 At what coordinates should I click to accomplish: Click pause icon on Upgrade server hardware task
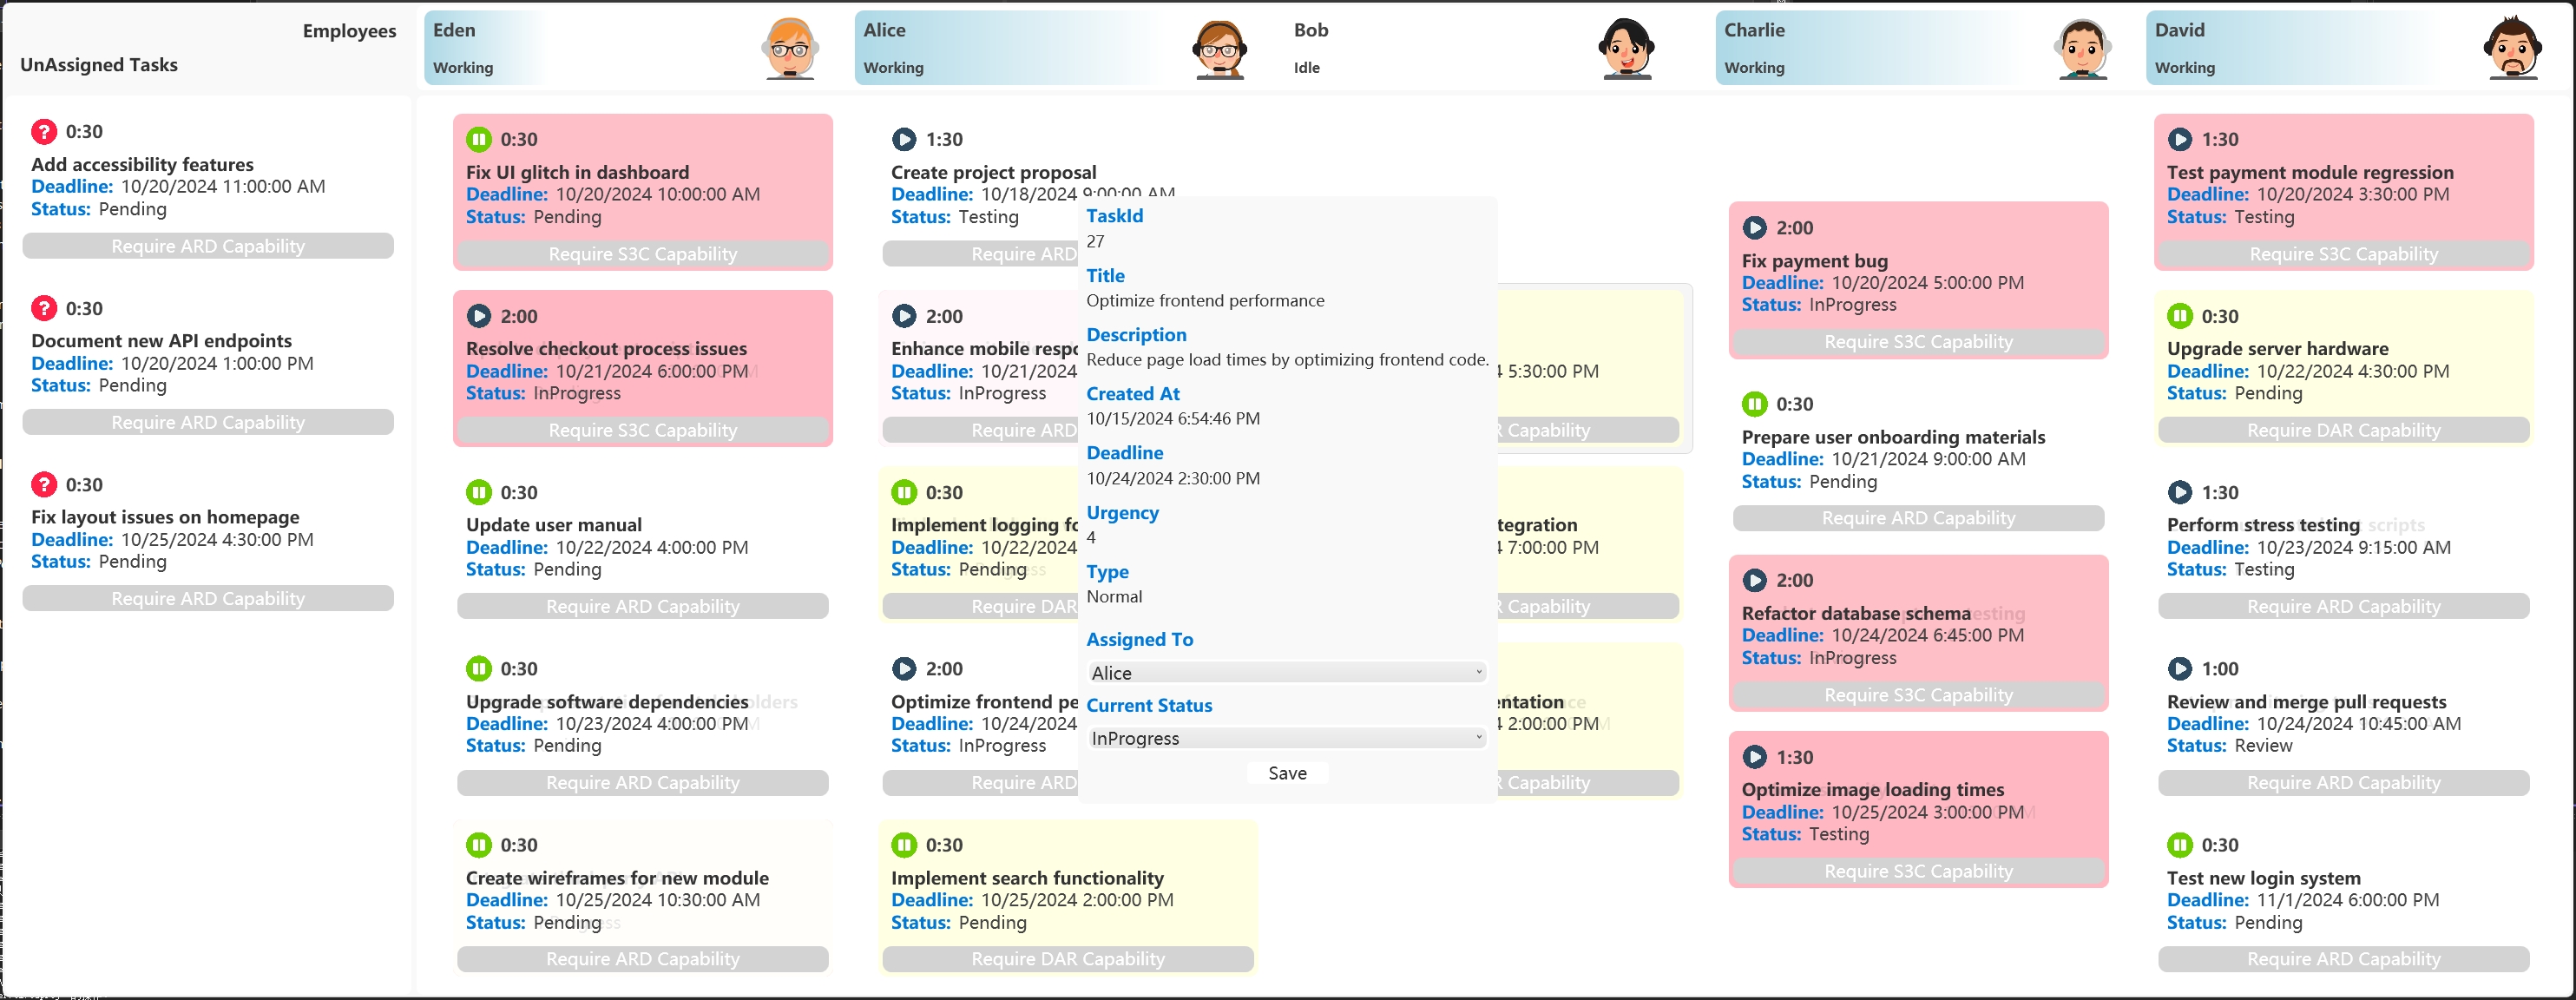click(2179, 316)
